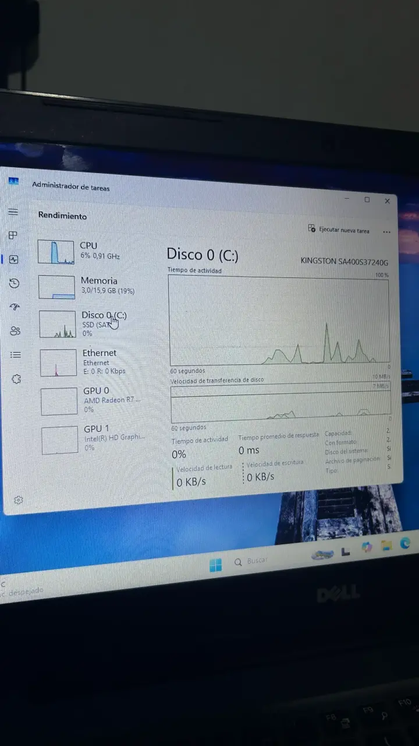
Task: Click the Velocidad de lectura 0 KB/s value
Action: point(191,482)
